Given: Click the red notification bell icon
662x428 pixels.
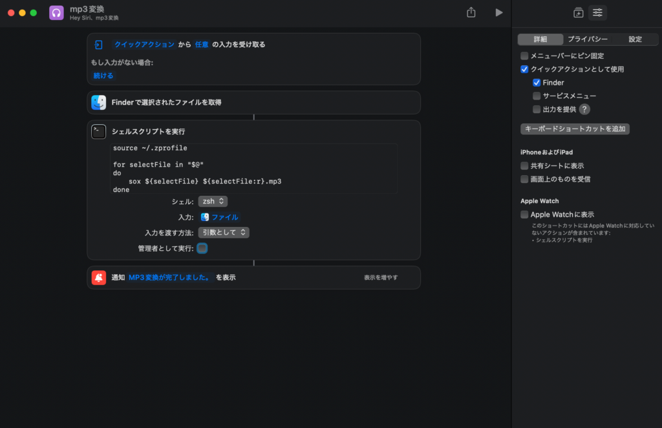Looking at the screenshot, I should (99, 277).
